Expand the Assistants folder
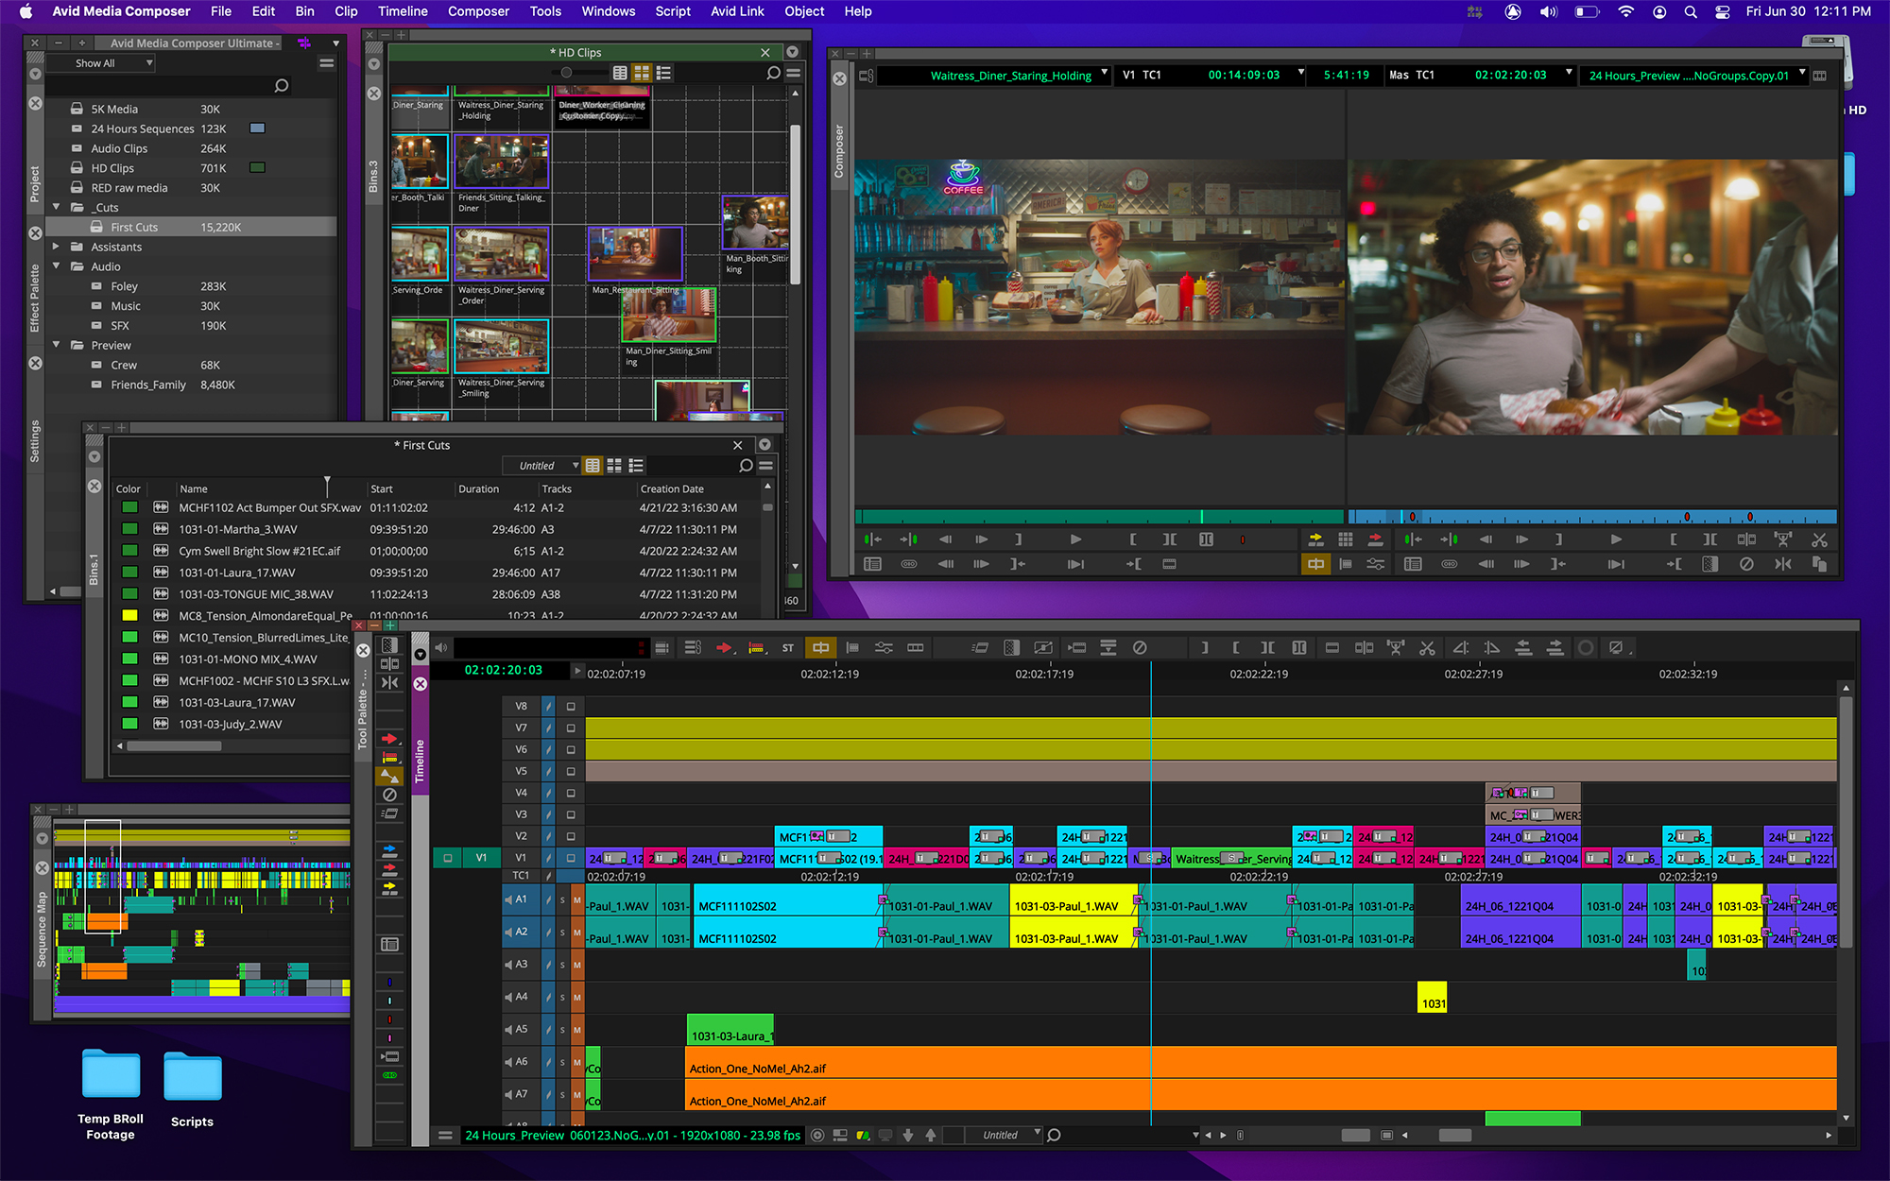Viewport: 1890px width, 1181px height. point(57,247)
